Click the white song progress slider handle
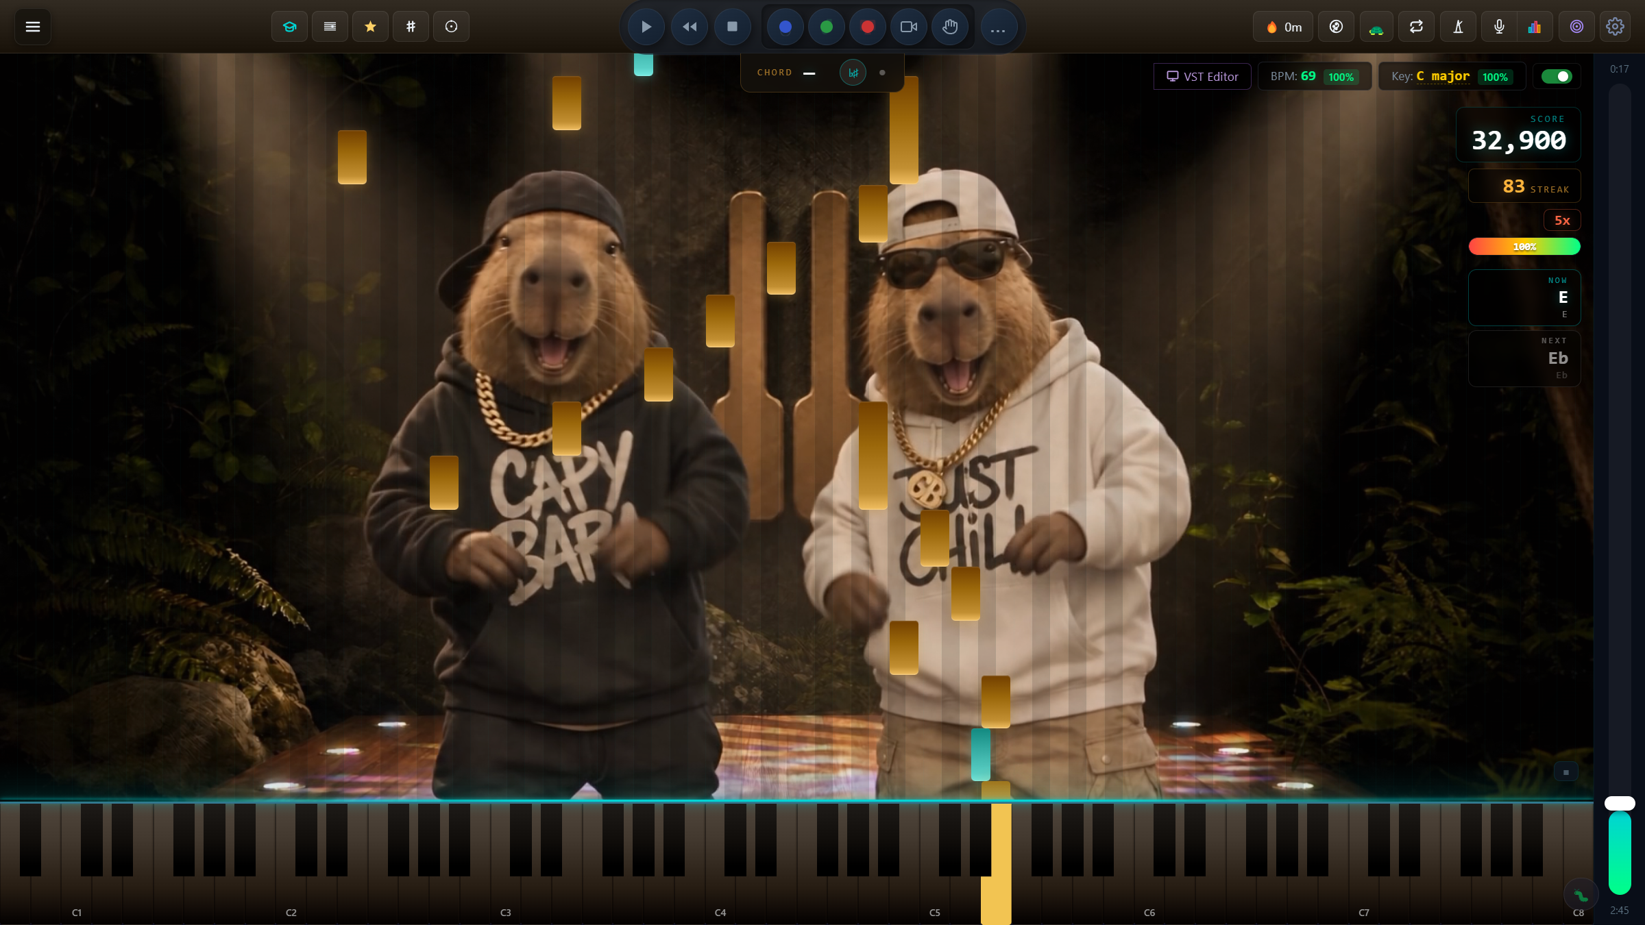This screenshot has height=925, width=1645. 1620,803
